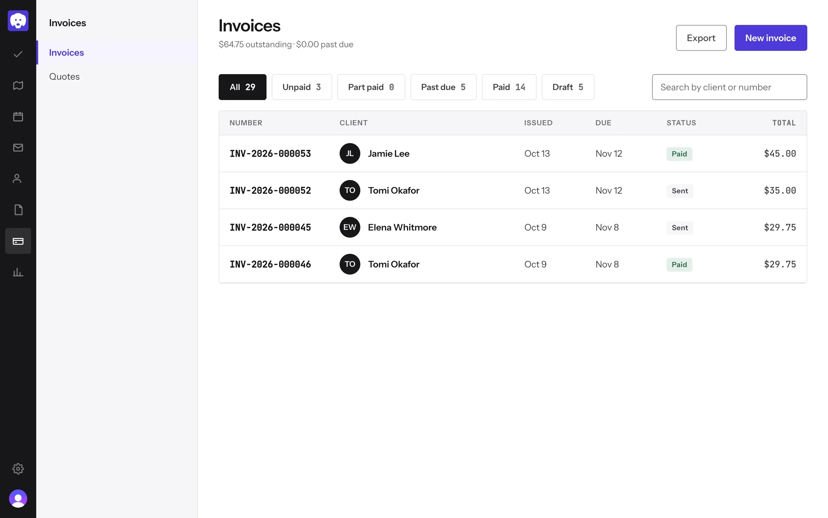Open invoice INV-2026-000046
Viewport: 828px width, 518px height.
tap(270, 264)
